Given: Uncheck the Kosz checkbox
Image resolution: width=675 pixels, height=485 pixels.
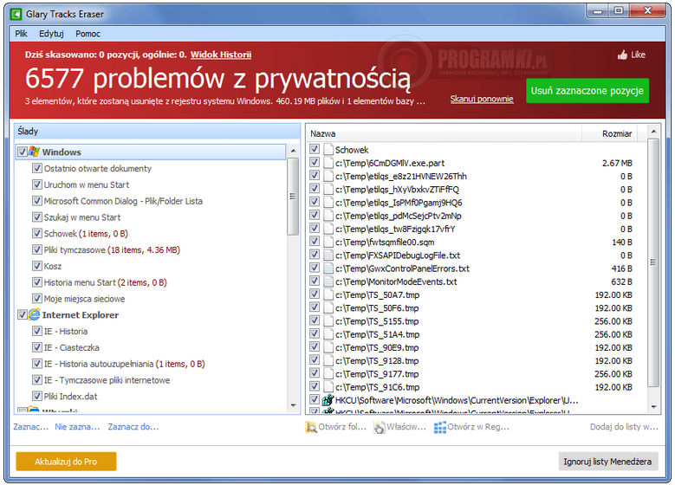Looking at the screenshot, I should [37, 266].
